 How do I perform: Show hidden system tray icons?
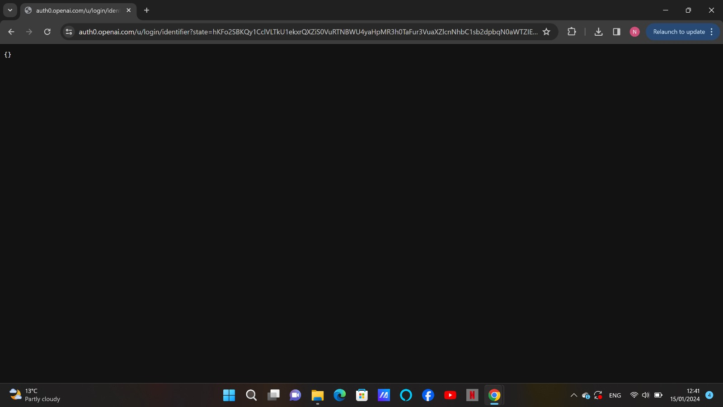(x=574, y=395)
